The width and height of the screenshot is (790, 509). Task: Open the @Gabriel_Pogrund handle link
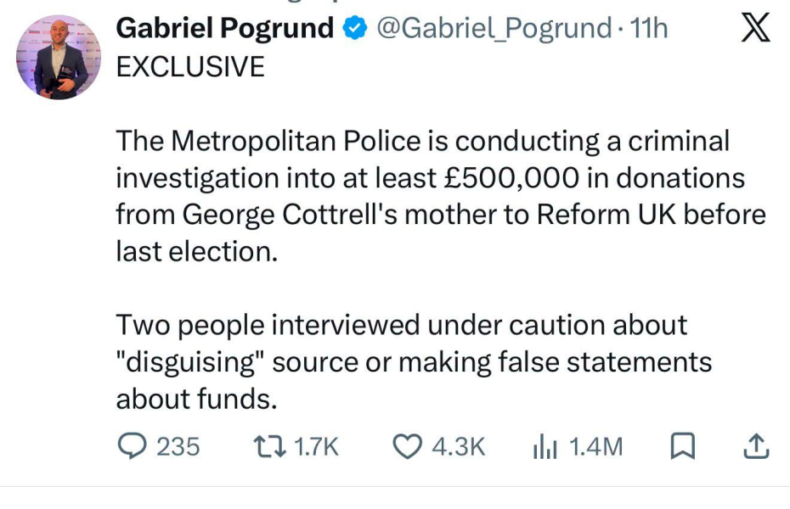pyautogui.click(x=494, y=28)
